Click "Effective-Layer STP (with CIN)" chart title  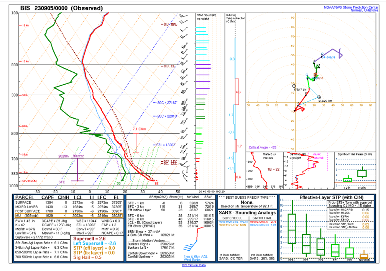click(x=331, y=198)
